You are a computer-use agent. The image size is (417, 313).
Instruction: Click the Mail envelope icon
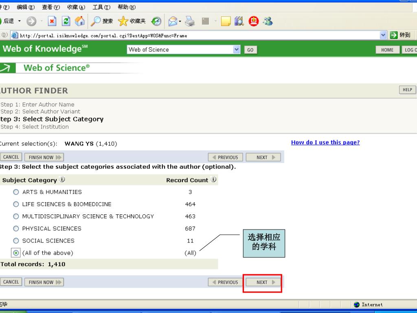(173, 21)
